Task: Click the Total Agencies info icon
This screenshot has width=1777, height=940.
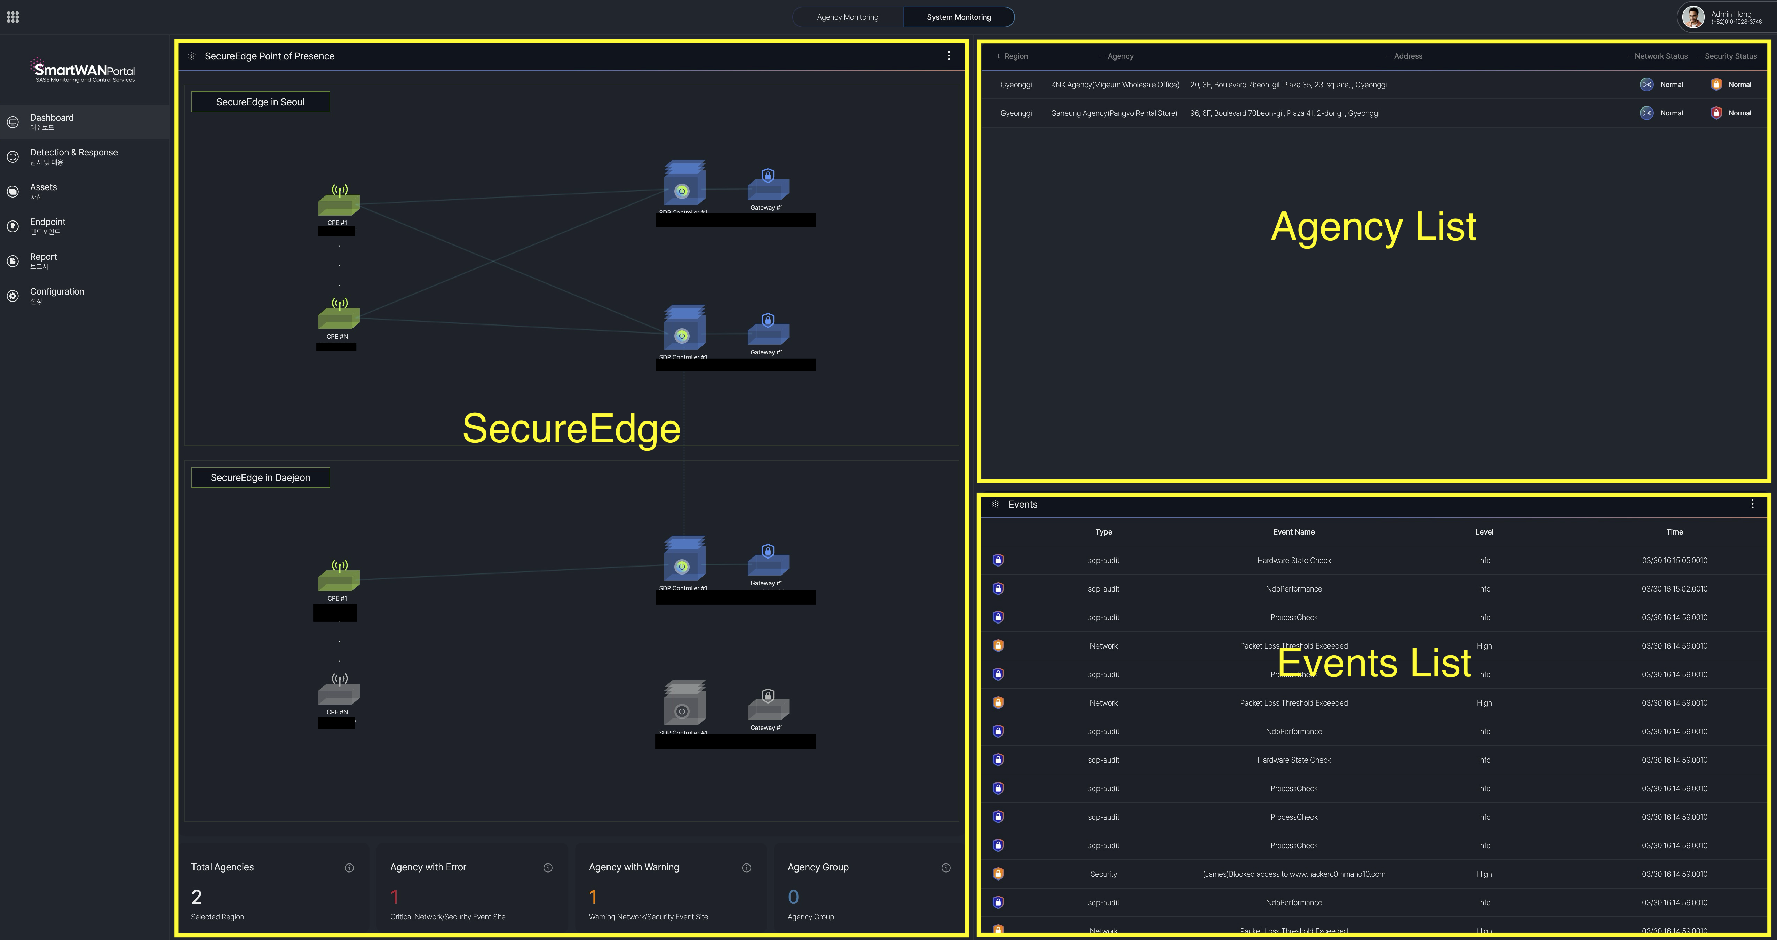Action: pyautogui.click(x=349, y=868)
